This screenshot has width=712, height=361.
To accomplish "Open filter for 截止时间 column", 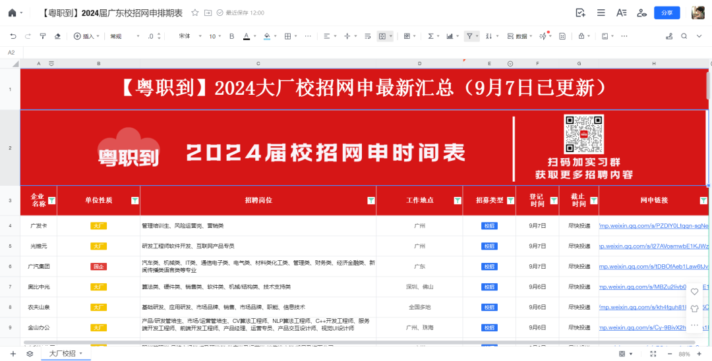I will tap(593, 200).
